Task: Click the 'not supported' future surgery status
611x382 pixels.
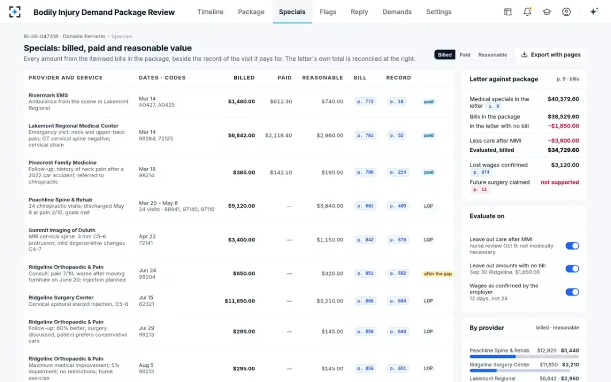Action: (560, 182)
